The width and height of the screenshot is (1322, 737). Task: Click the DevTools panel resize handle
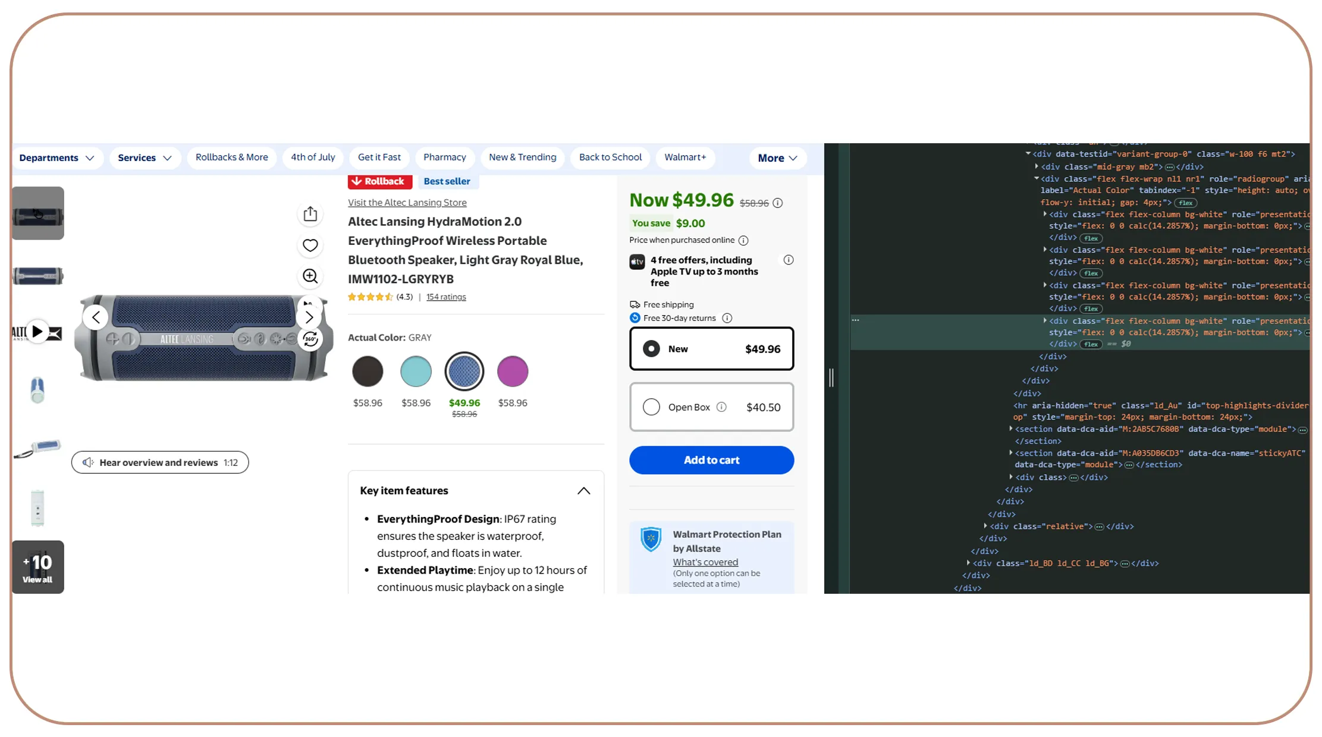tap(831, 377)
